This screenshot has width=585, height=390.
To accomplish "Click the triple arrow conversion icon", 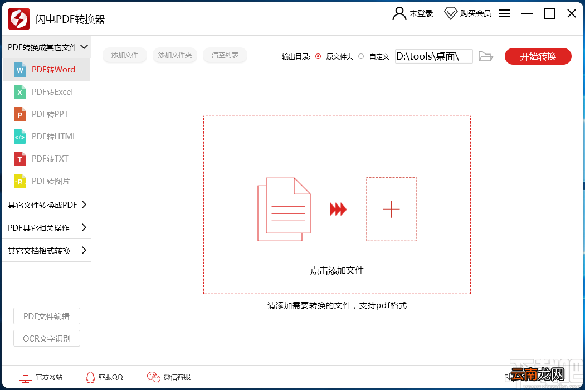I will click(x=338, y=209).
